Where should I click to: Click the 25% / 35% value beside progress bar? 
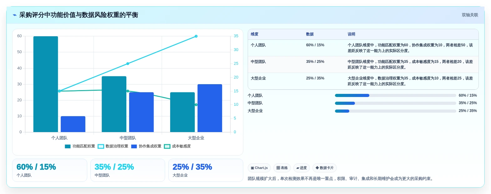[x=468, y=111]
